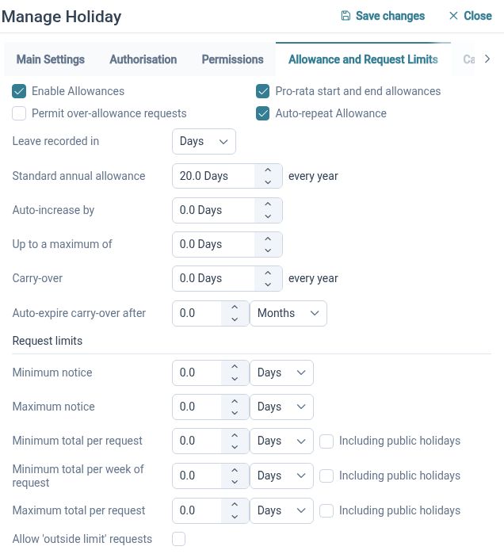Increase Up to a maximum of value

(x=268, y=239)
